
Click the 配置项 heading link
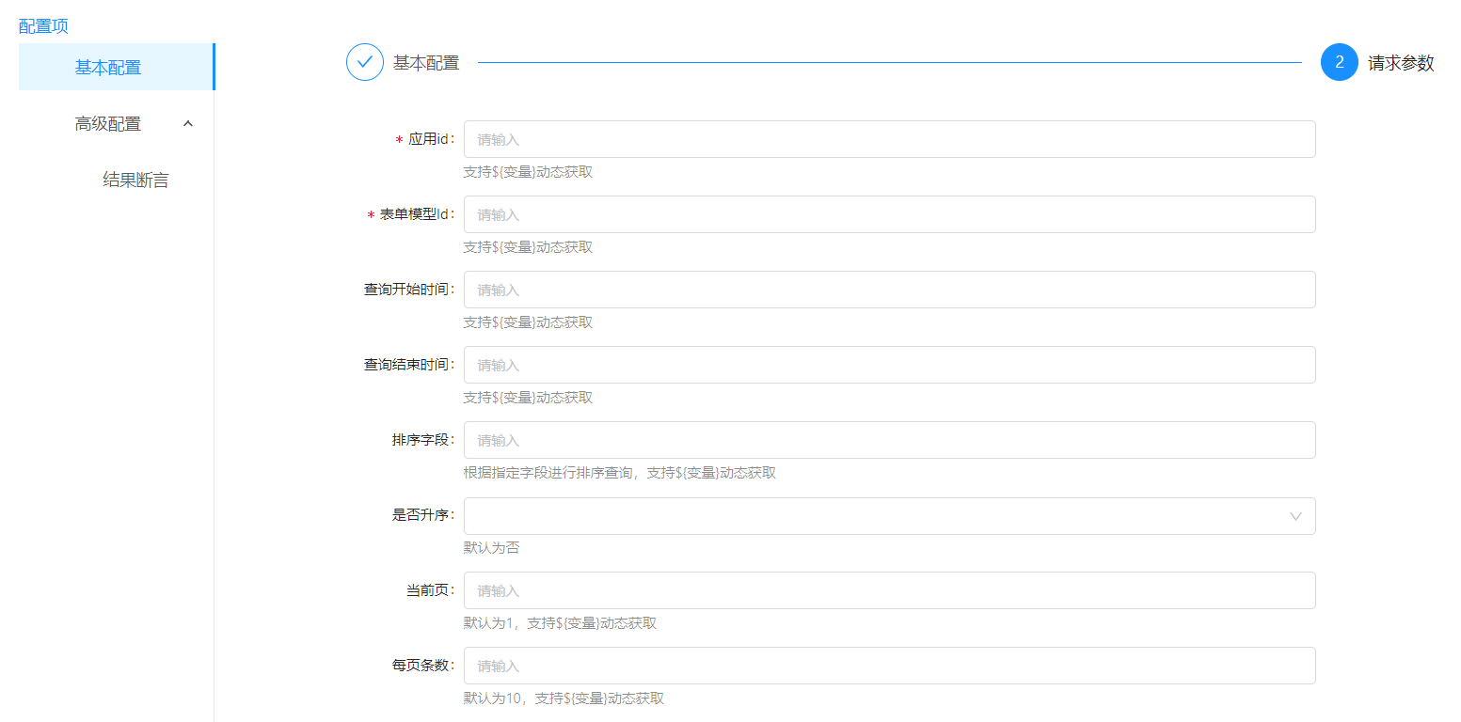tap(43, 26)
